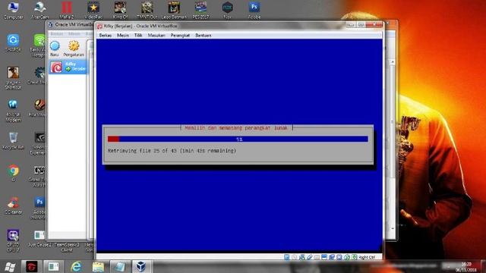The width and height of the screenshot is (486, 273).
Task: Click the Adobe Ps icon in top row
Action: pyautogui.click(x=254, y=10)
